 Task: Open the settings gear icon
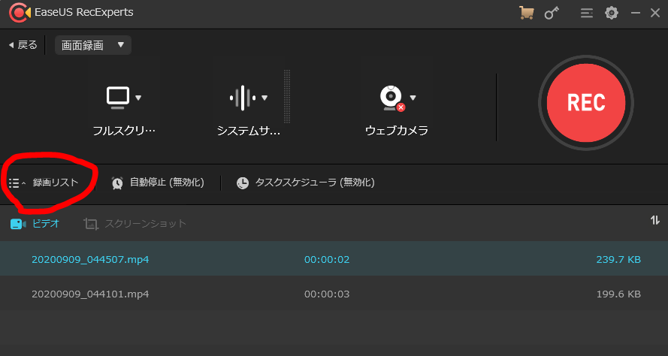pos(612,13)
